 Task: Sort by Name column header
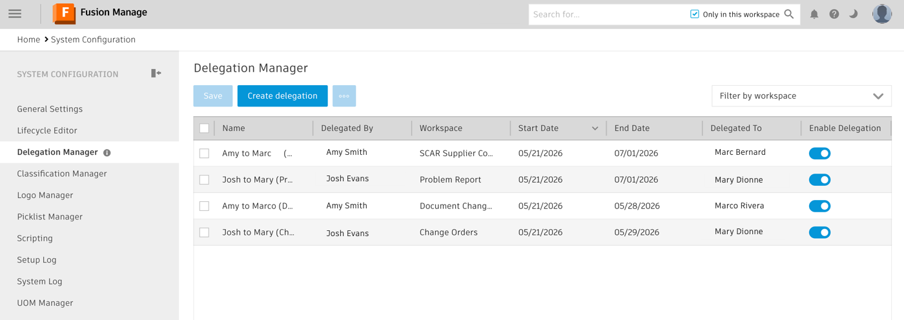[234, 128]
